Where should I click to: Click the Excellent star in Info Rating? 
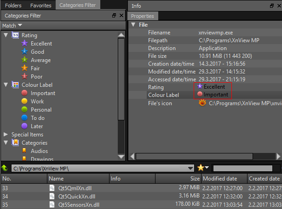click(200, 86)
